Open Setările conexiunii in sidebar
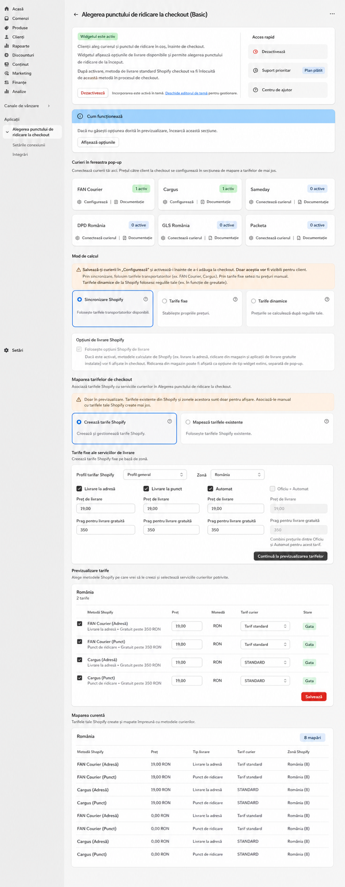345x887 pixels. click(x=29, y=145)
